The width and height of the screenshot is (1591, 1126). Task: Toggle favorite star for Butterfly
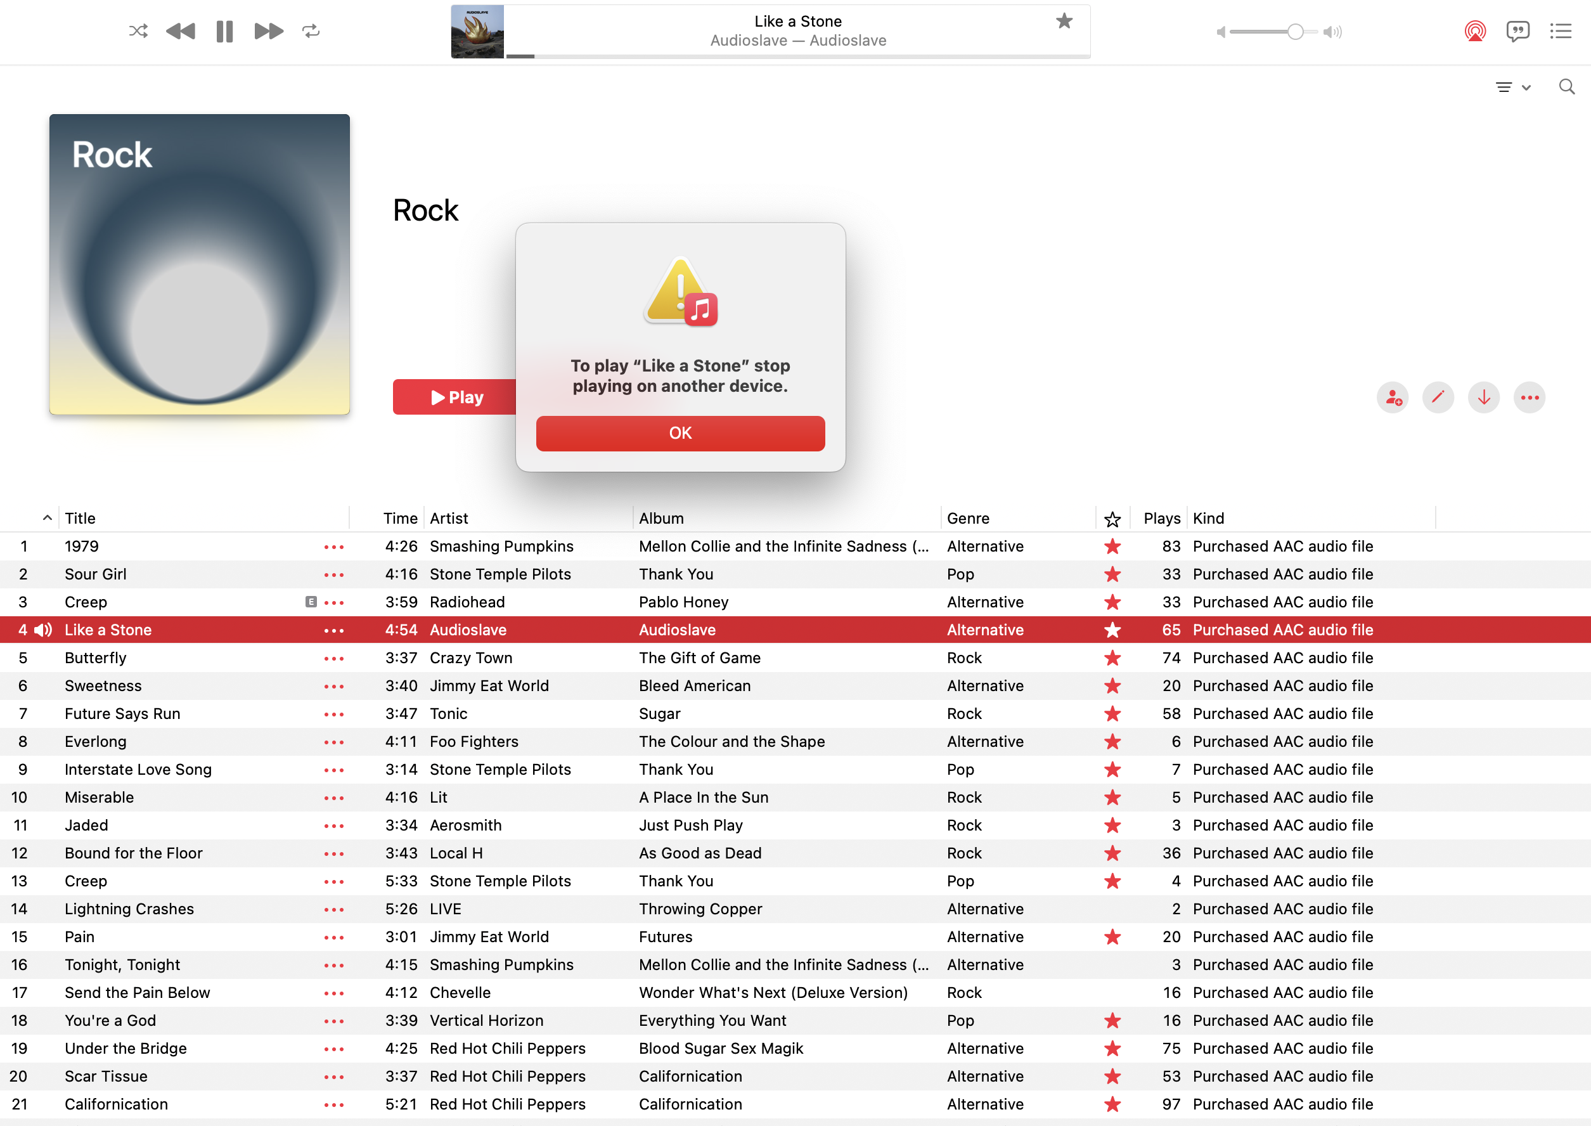pos(1112,657)
